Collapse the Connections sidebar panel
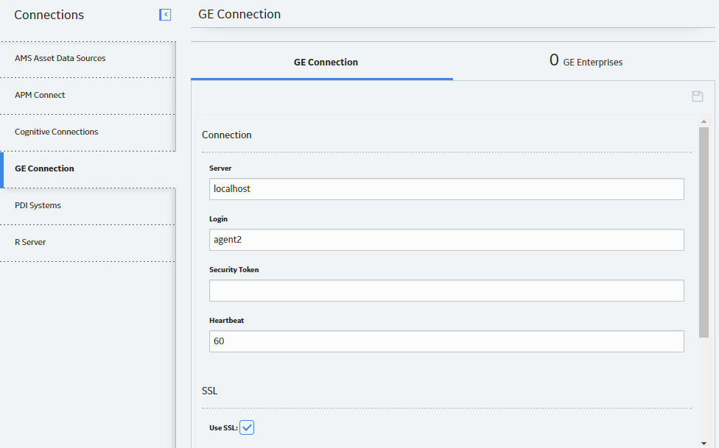 [x=165, y=15]
